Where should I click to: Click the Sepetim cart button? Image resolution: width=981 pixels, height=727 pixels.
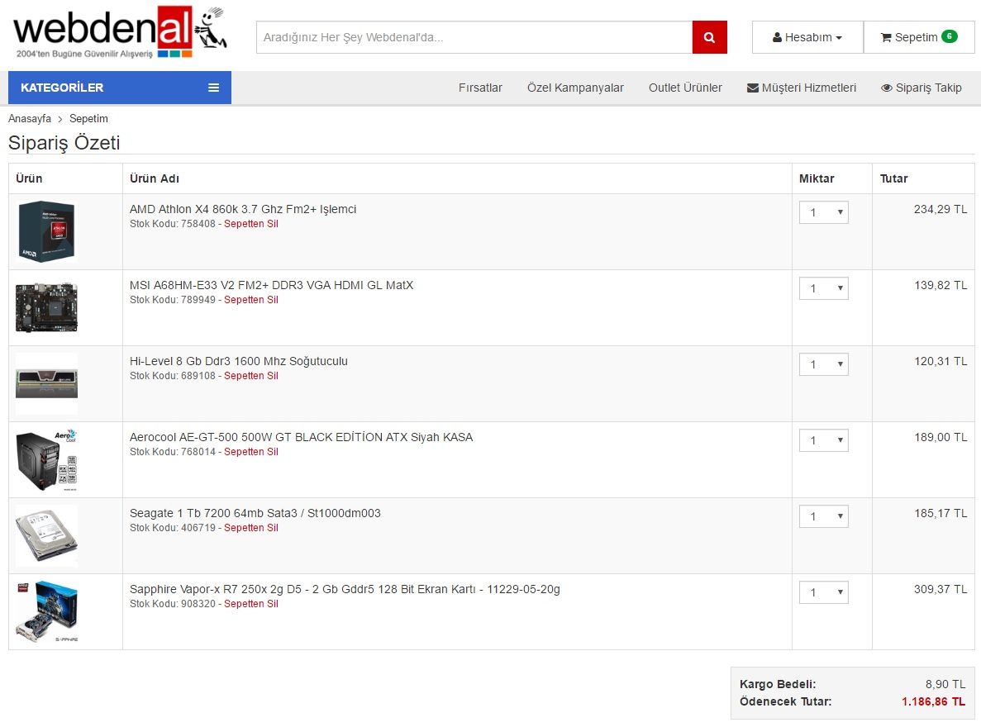coord(918,37)
